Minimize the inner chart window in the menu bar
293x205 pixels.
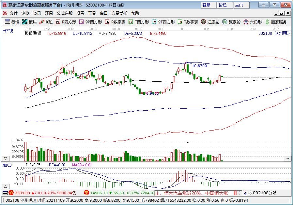[x=277, y=13]
